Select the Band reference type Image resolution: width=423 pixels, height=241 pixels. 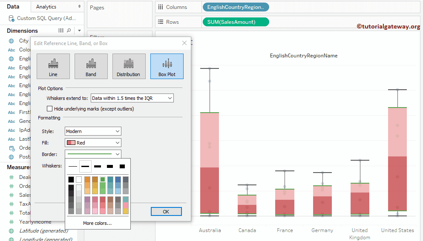[x=91, y=66]
